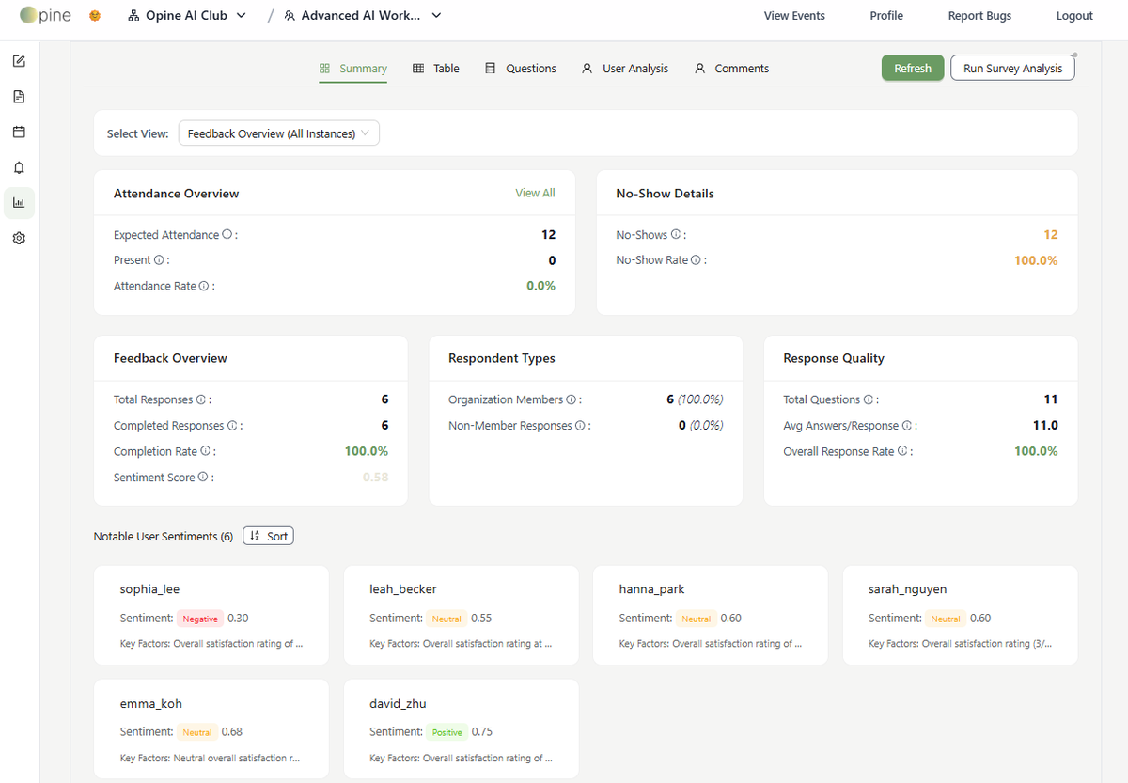The height and width of the screenshot is (783, 1128).
Task: Click the orange face icon beside the logo
Action: pos(94,16)
